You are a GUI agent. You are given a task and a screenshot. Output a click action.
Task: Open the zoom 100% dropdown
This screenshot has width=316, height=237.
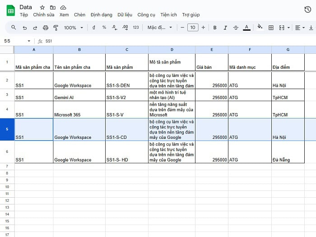[x=74, y=28]
